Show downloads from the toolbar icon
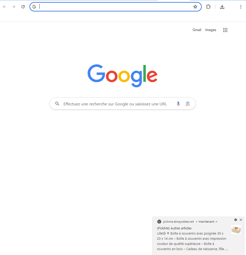The width and height of the screenshot is (246, 255). [222, 7]
